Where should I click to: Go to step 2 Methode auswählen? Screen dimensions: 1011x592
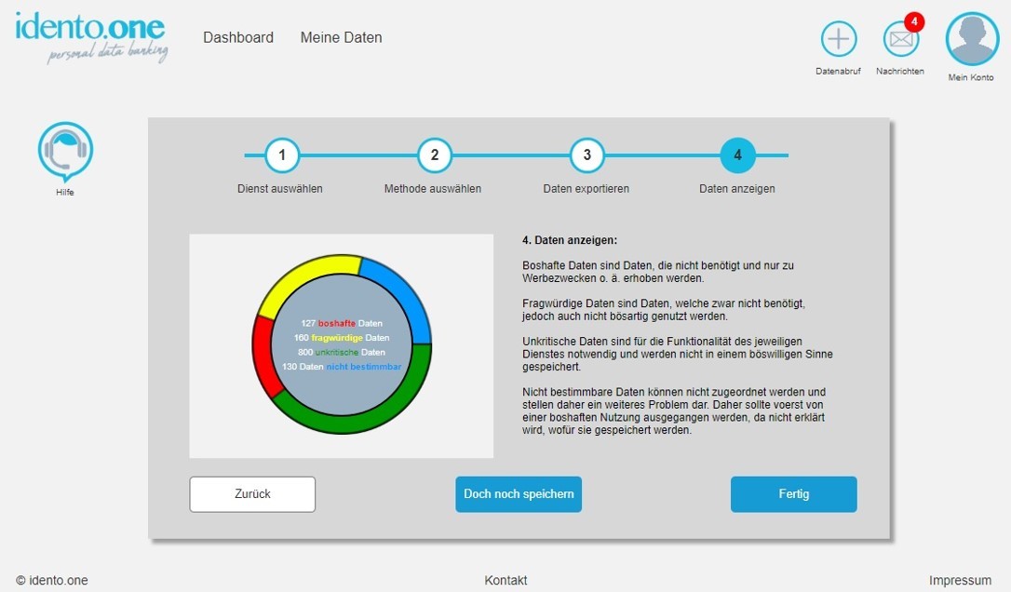click(434, 155)
